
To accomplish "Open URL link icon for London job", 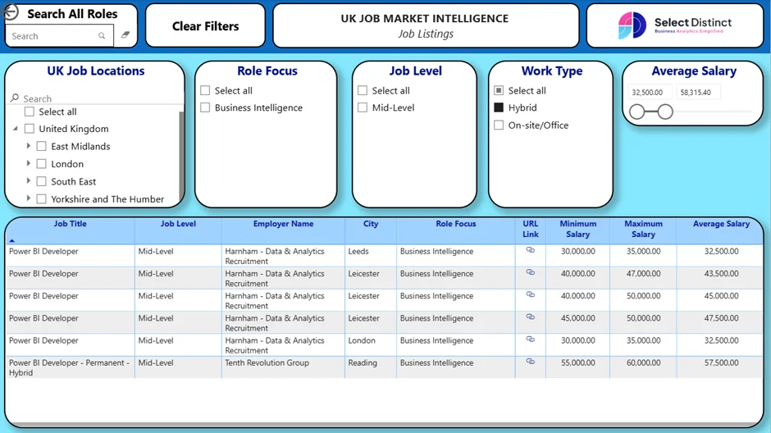I will [x=530, y=340].
